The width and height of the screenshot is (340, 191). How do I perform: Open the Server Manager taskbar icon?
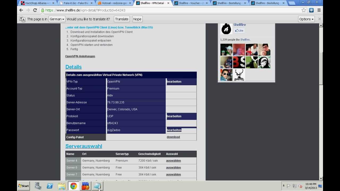point(38,186)
